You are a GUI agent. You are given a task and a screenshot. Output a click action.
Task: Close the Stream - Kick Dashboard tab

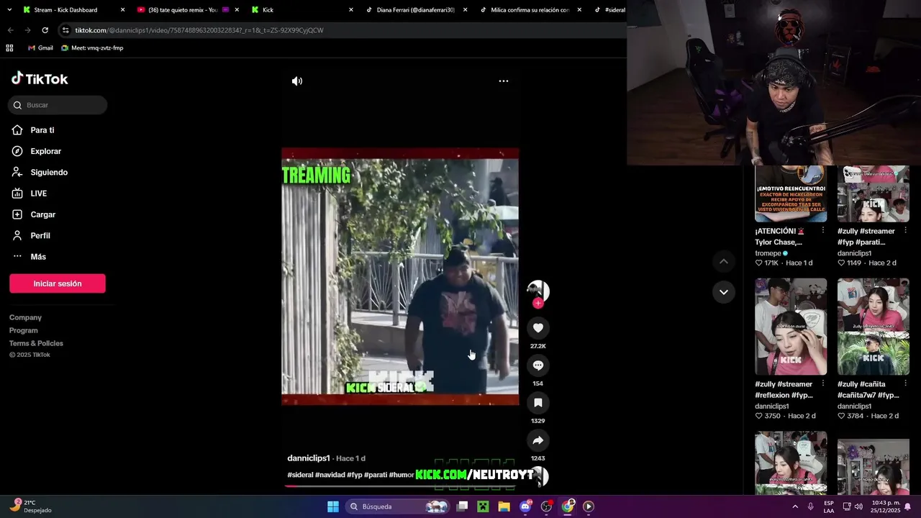[x=122, y=10]
